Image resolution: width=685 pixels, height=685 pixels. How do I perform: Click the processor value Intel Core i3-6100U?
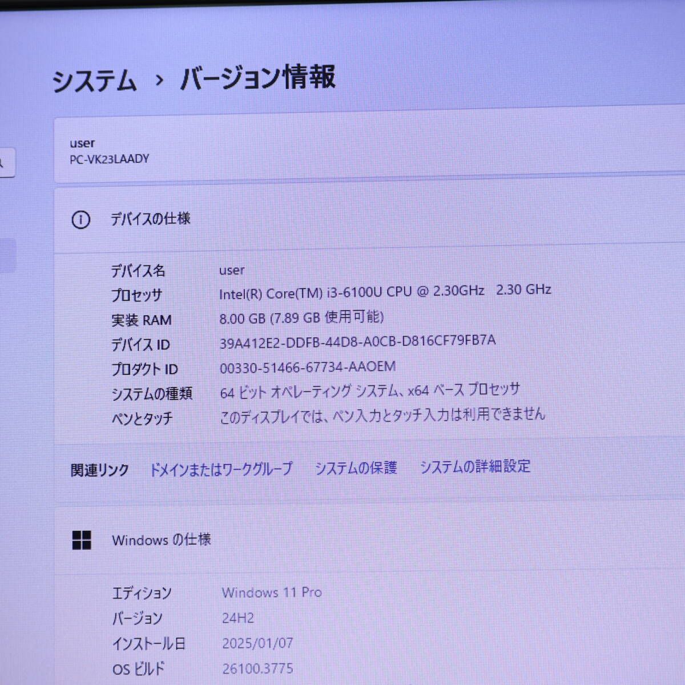pyautogui.click(x=385, y=292)
